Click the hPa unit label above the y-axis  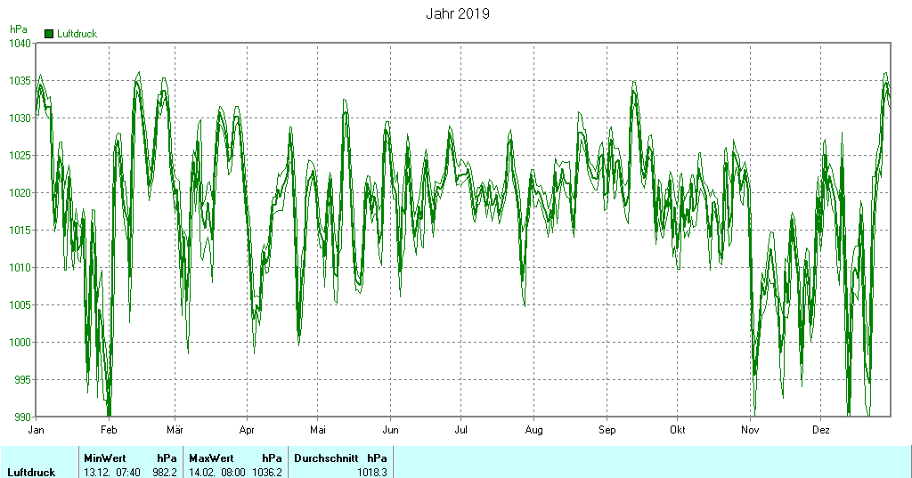(x=18, y=29)
